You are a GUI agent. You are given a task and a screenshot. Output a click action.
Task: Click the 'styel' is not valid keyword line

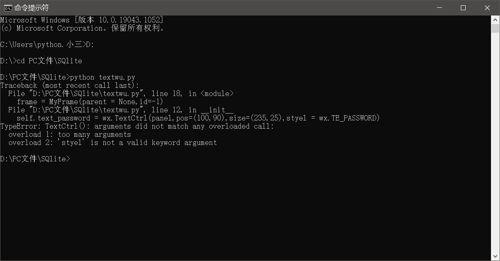click(112, 143)
